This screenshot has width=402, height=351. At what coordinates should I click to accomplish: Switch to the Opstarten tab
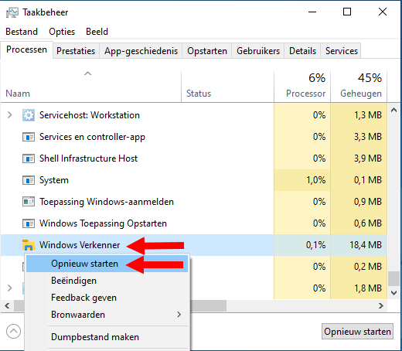pos(207,51)
